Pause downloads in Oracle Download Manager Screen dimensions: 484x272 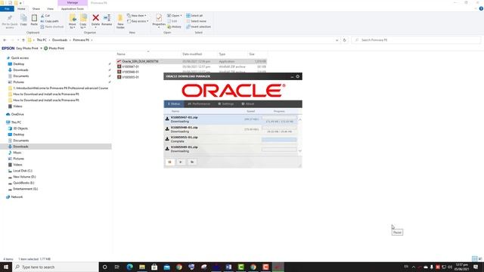169,162
